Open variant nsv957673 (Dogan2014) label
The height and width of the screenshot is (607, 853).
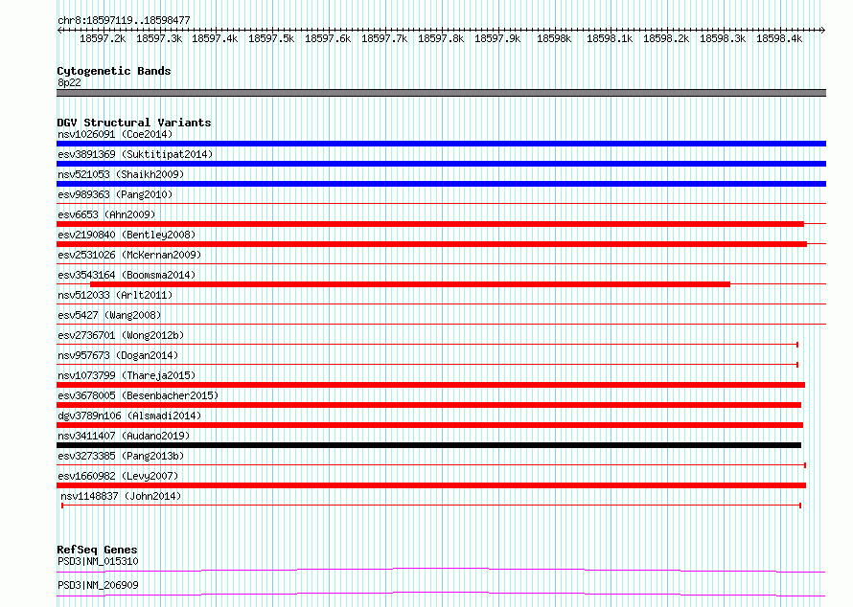point(118,355)
